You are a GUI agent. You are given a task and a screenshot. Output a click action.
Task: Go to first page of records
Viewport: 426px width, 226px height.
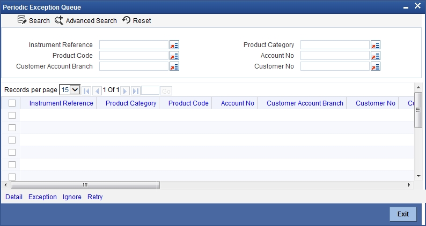86,91
